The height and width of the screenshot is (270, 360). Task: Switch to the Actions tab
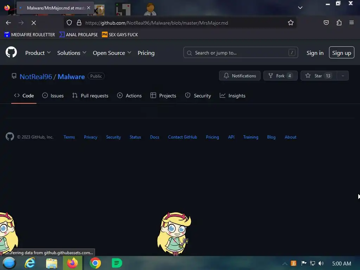click(x=129, y=96)
